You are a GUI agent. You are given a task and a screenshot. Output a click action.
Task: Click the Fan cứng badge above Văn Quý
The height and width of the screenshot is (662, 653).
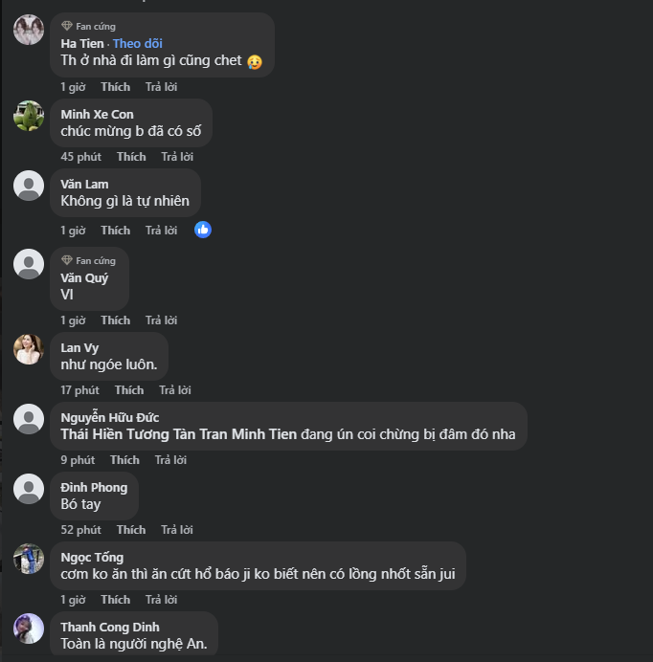(89, 260)
